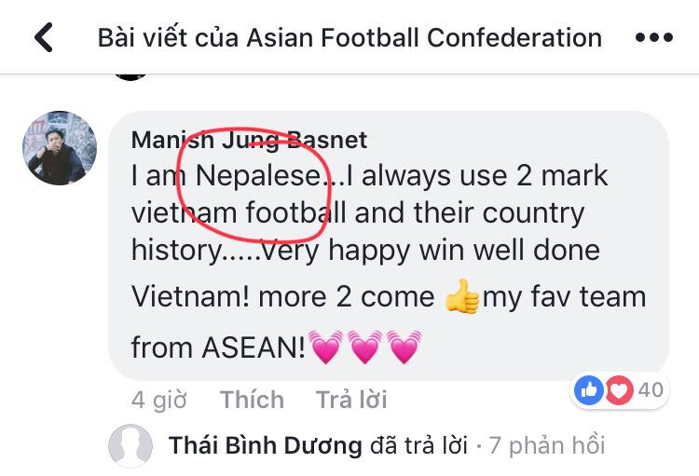Screen dimensions: 699x476
Task: Reply to the comment with Trả lời
Action: [351, 400]
